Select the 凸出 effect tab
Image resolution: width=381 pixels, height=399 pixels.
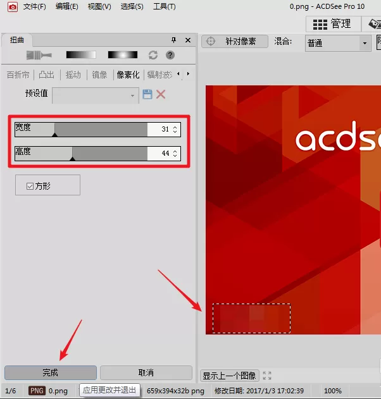click(47, 75)
